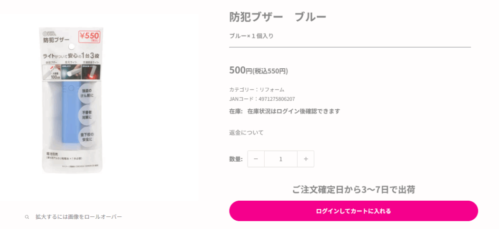The width and height of the screenshot is (499, 229).
Task: Click the 防犯ブザー ブルー product title
Action: 277,17
